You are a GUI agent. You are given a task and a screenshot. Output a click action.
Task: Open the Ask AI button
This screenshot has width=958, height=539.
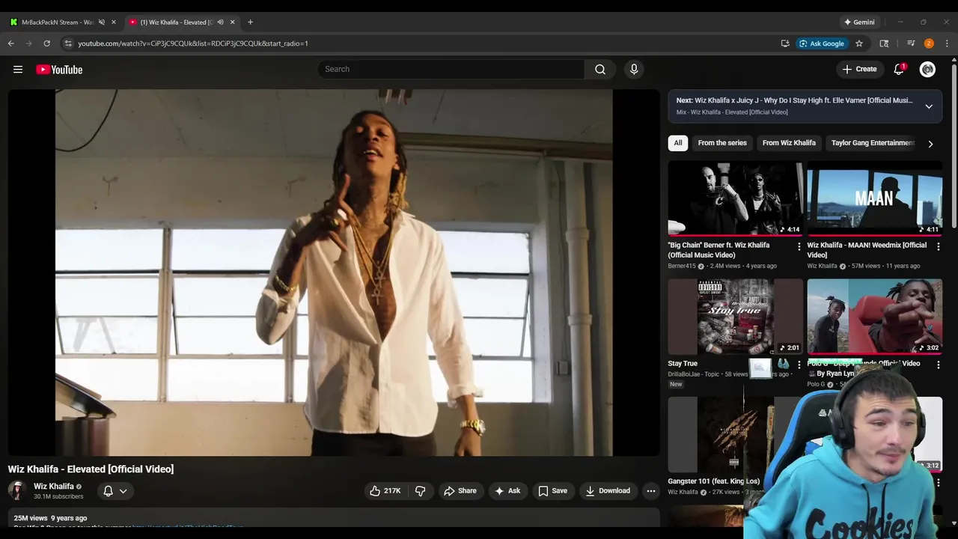[x=507, y=490]
